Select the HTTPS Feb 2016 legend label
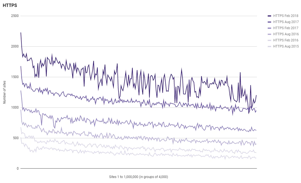301x183 pixels. [x=286, y=41]
